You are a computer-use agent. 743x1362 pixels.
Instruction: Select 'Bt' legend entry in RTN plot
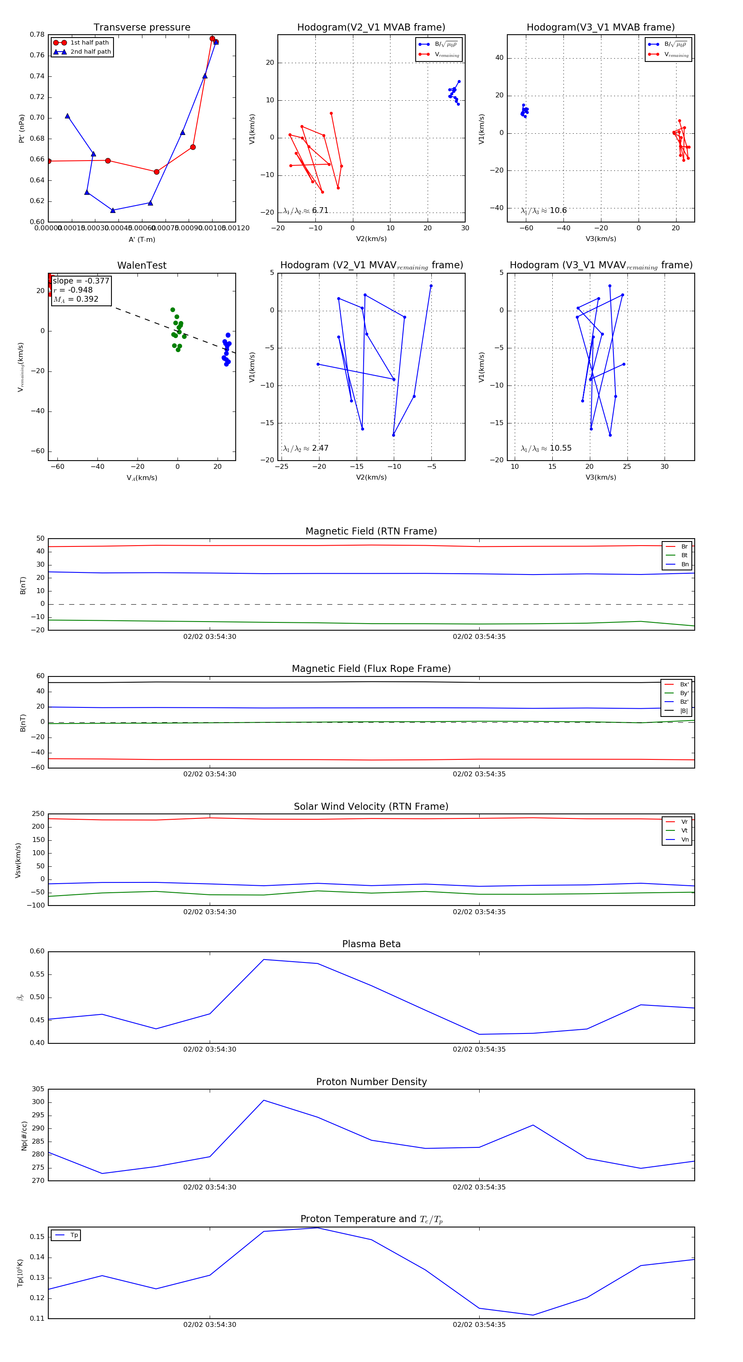(677, 555)
